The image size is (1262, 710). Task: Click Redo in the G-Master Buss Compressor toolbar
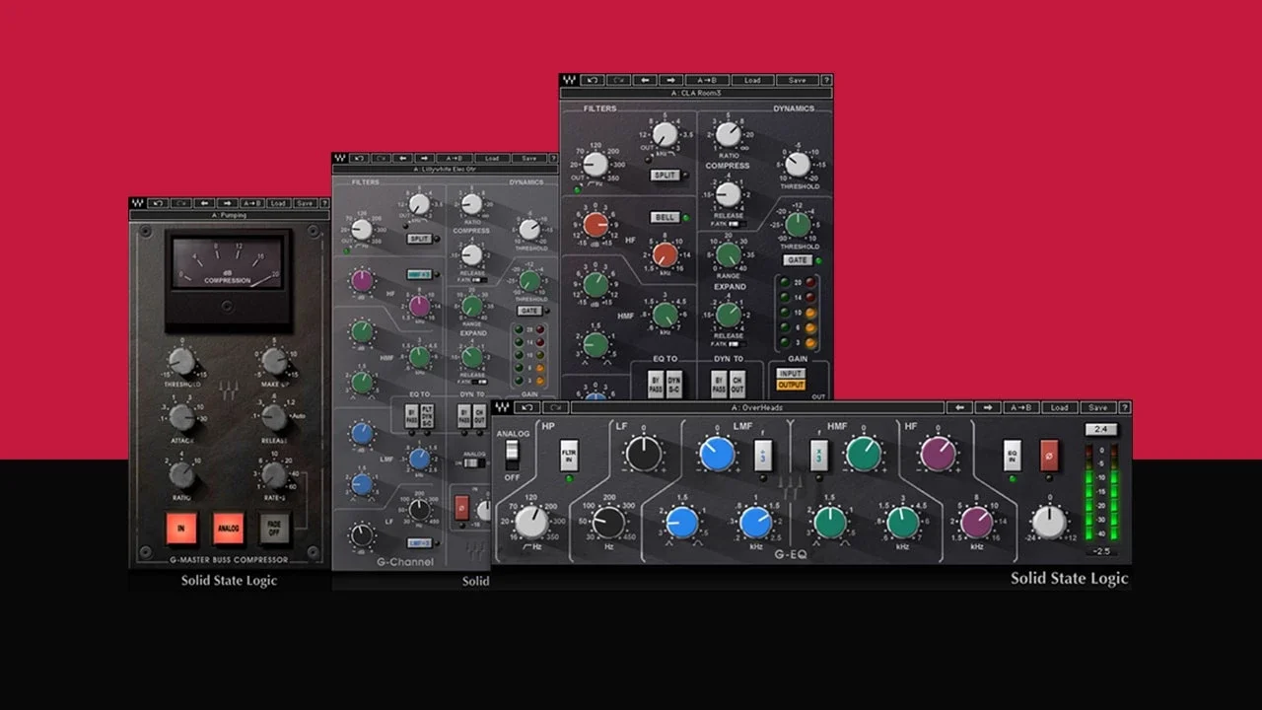[x=181, y=203]
